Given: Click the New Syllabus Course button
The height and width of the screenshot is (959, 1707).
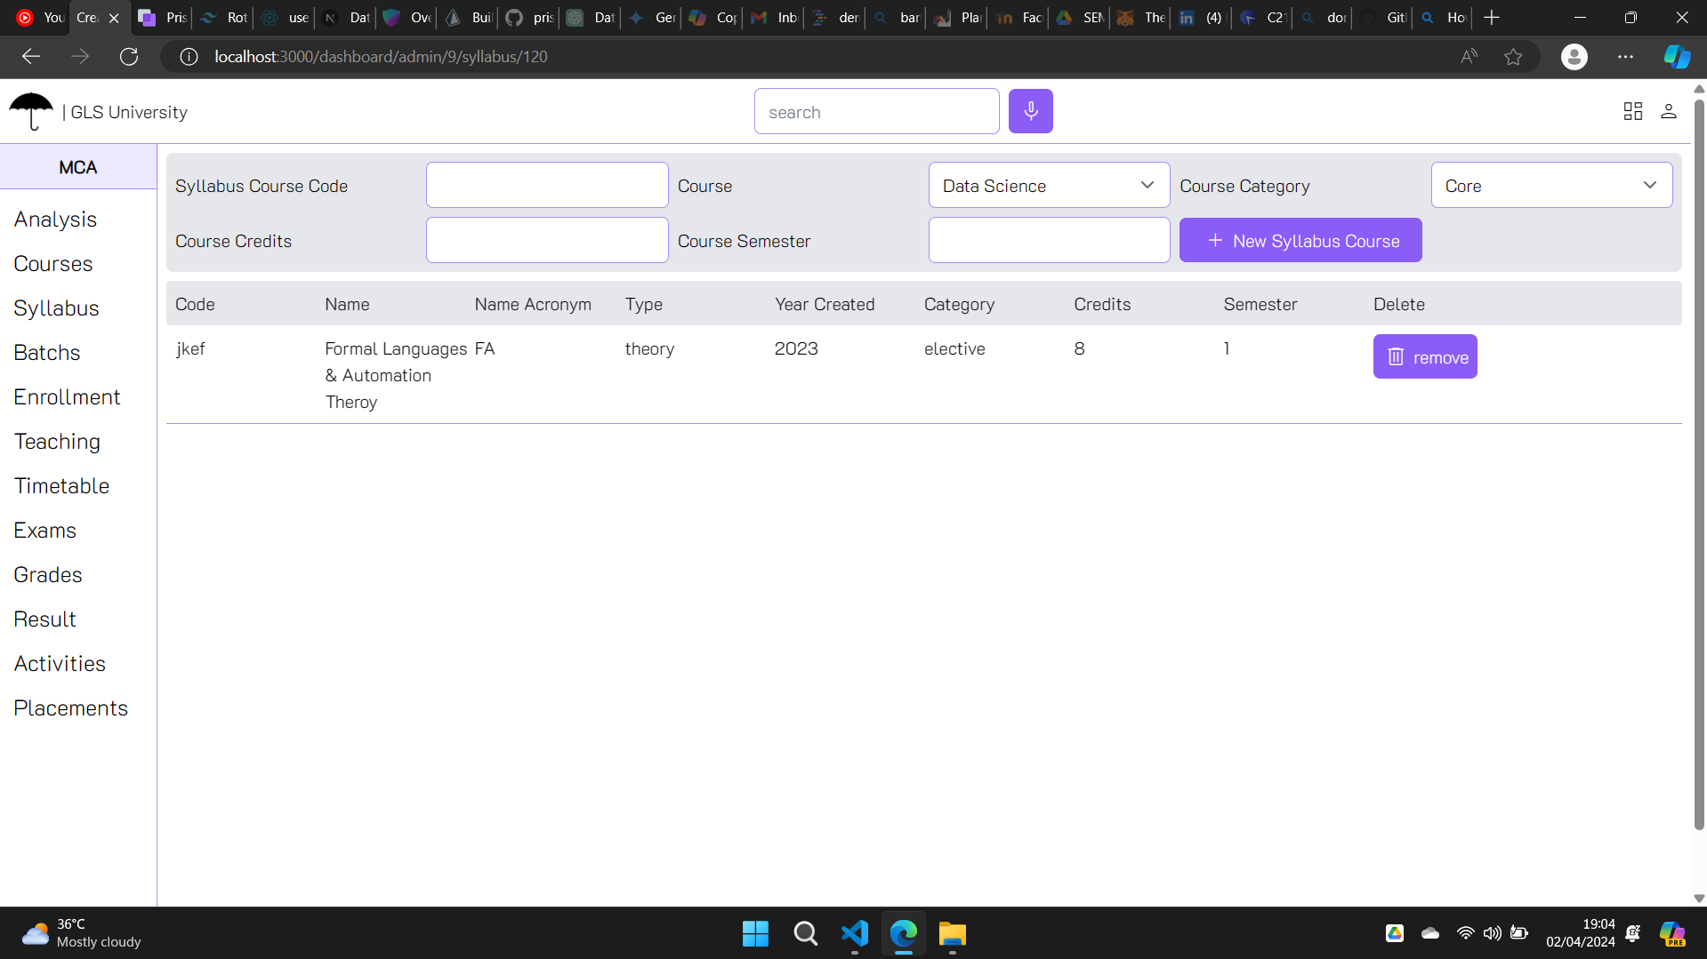Looking at the screenshot, I should pyautogui.click(x=1300, y=241).
